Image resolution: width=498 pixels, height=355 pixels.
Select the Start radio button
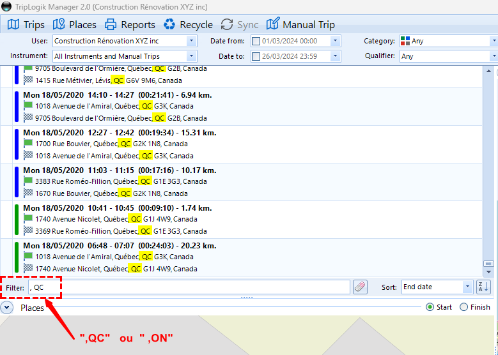coord(430,307)
